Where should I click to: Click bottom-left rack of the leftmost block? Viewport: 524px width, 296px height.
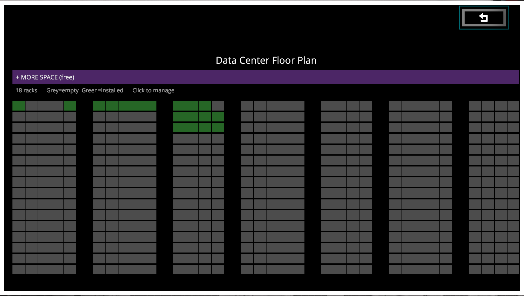pyautogui.click(x=19, y=270)
